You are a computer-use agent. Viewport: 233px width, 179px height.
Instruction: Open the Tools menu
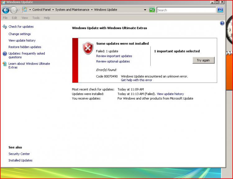click(36, 18)
